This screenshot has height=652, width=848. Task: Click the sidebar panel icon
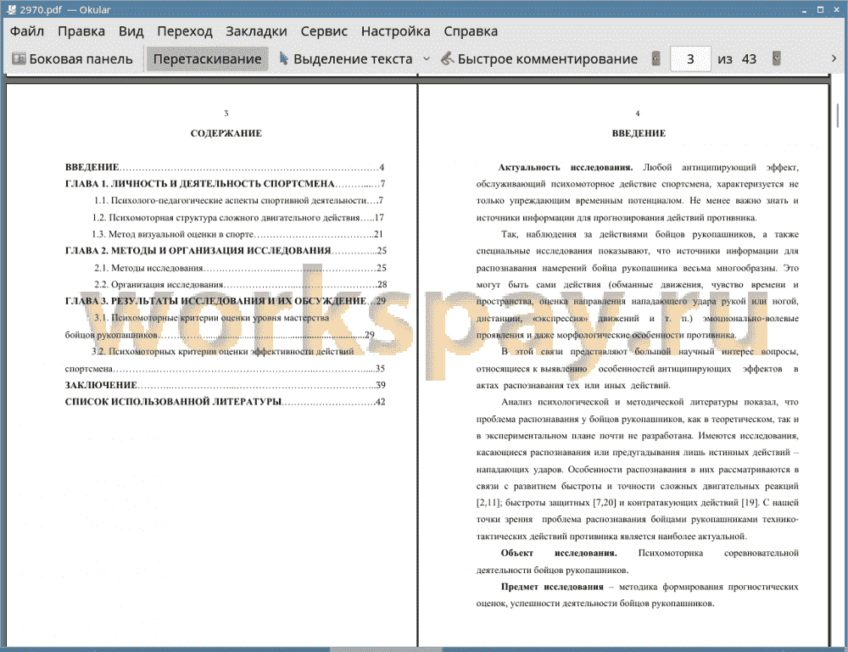pos(19,59)
